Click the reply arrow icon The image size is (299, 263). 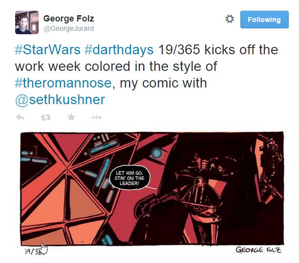point(20,117)
